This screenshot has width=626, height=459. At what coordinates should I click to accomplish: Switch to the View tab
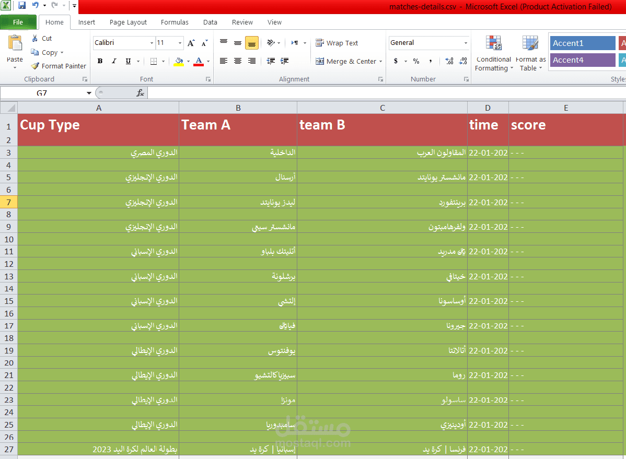tap(274, 22)
